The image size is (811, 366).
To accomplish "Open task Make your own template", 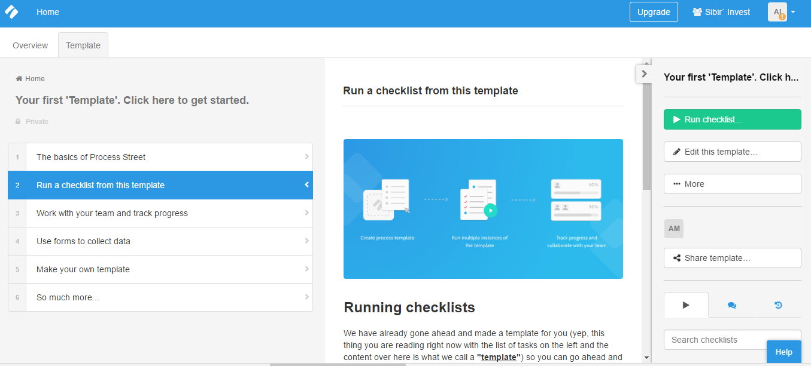I will pyautogui.click(x=160, y=269).
